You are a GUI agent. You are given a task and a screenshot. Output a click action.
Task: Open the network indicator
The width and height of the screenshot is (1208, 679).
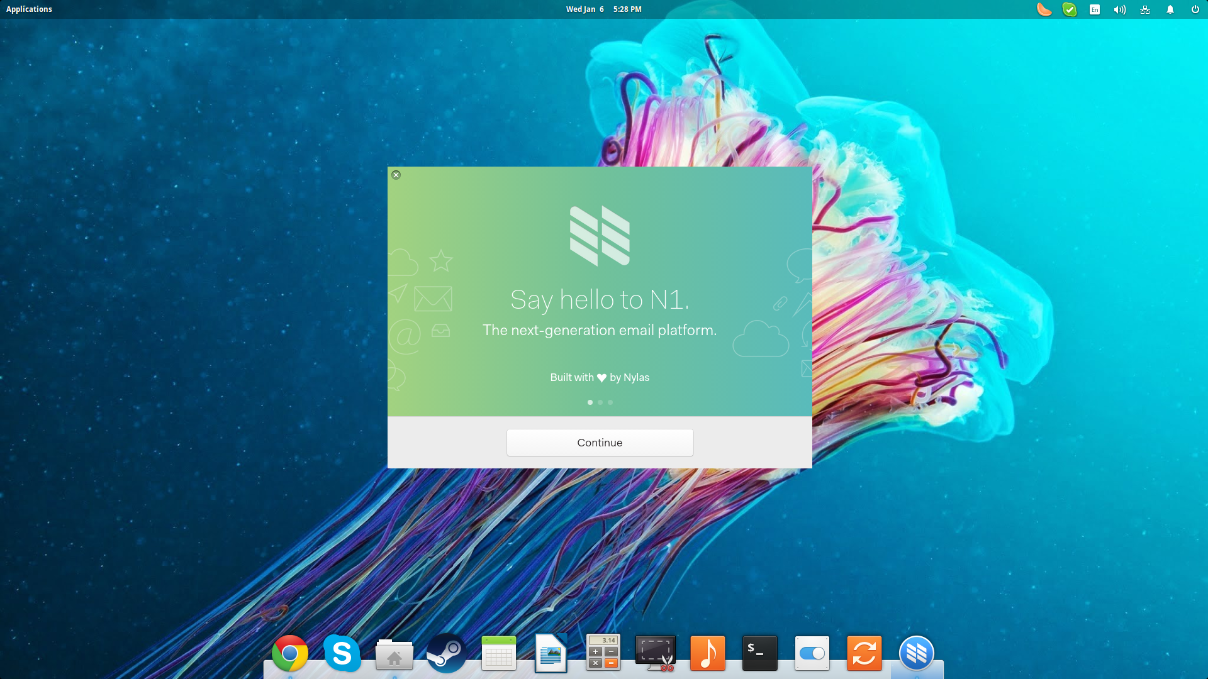point(1145,9)
